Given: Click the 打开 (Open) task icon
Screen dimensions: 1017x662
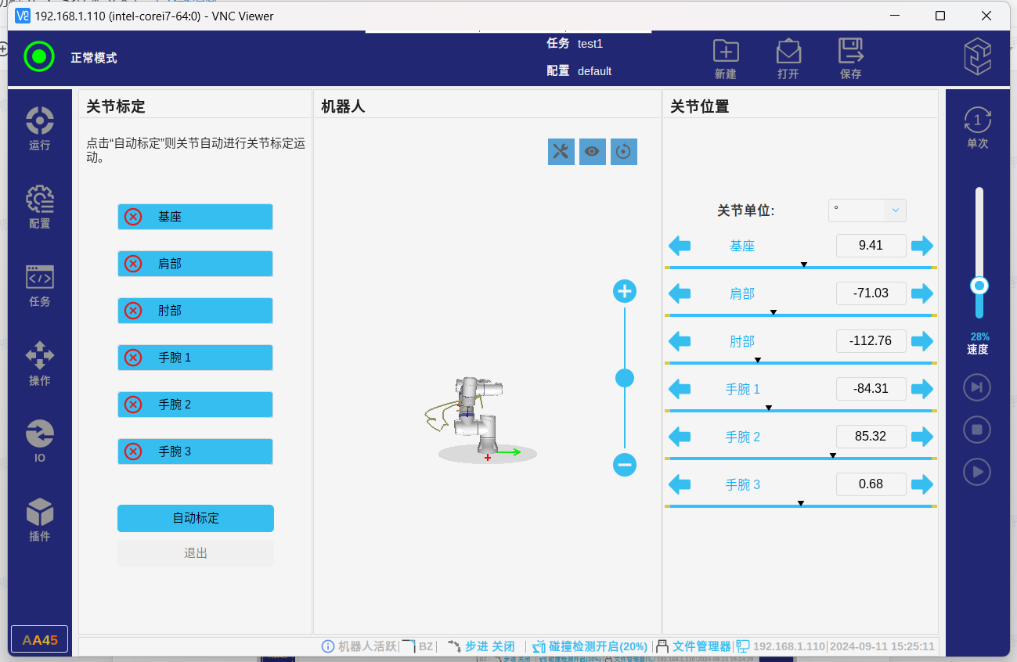Looking at the screenshot, I should (788, 52).
